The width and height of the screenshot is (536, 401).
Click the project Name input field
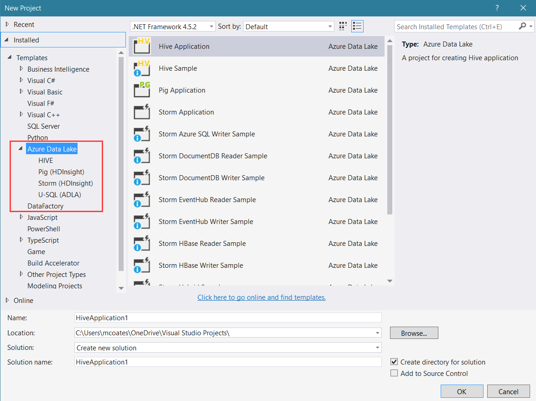(228, 318)
